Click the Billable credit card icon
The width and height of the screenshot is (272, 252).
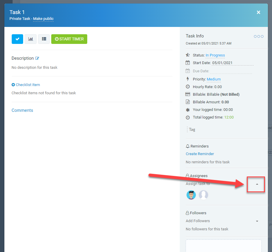click(x=188, y=94)
